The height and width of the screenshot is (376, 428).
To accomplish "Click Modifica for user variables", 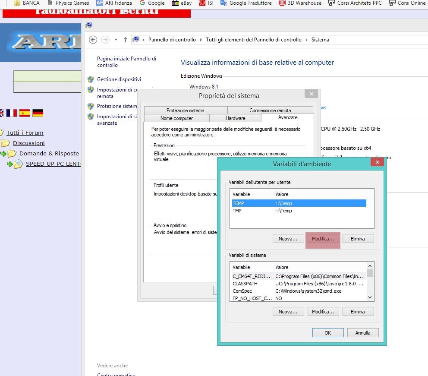I will pos(323,239).
